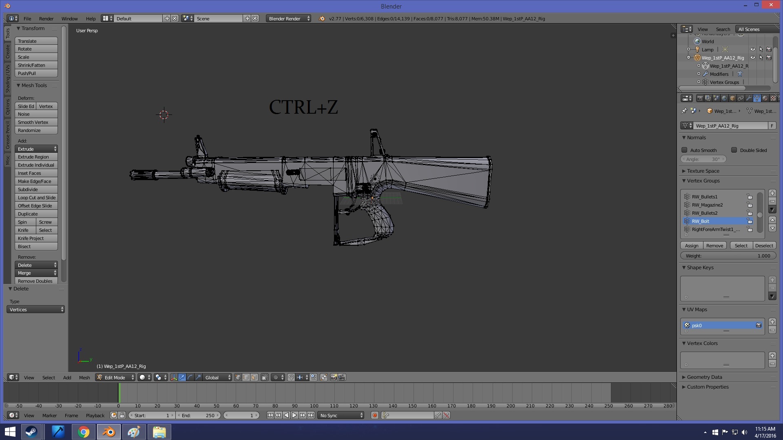Open Blender from the Windows taskbar
The image size is (783, 440).
pos(108,432)
